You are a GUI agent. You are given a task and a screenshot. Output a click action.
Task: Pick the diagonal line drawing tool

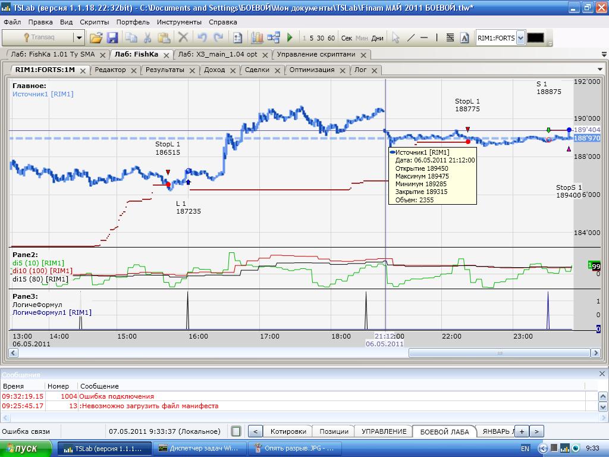click(x=410, y=37)
